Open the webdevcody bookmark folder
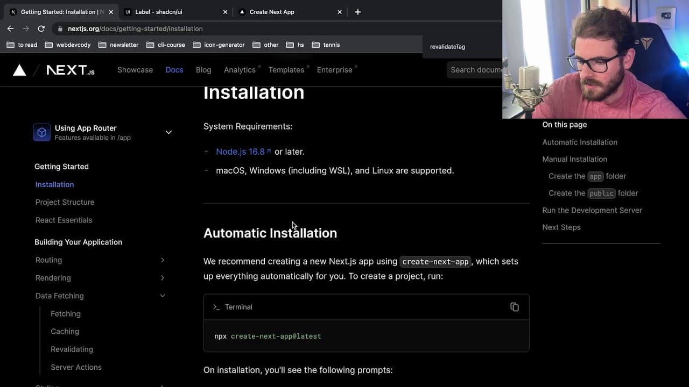The height and width of the screenshot is (387, 689). pos(68,45)
